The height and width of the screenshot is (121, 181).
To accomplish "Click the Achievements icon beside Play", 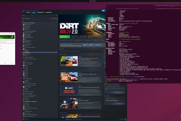I will [x=89, y=37].
